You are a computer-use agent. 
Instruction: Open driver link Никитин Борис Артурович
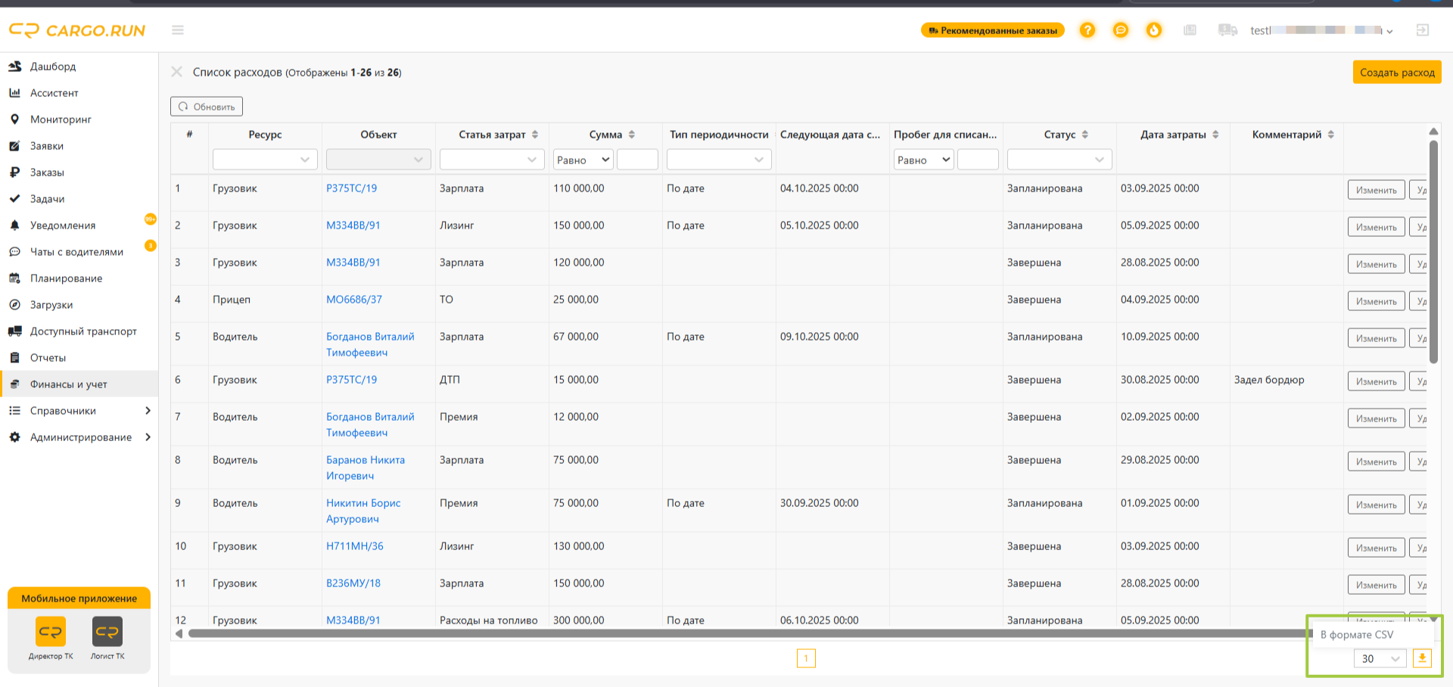(x=363, y=511)
